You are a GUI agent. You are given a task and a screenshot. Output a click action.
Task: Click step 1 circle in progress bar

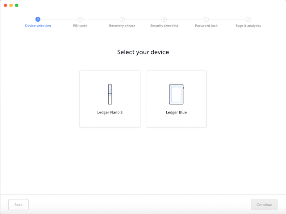(x=38, y=19)
